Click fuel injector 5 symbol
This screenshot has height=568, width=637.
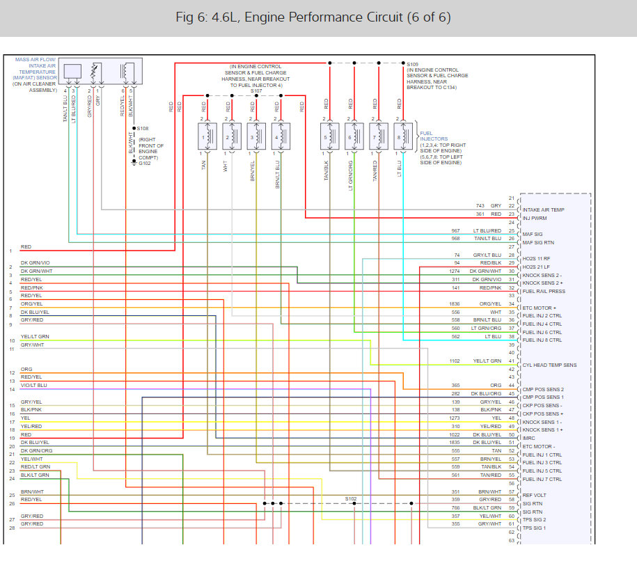(330, 137)
